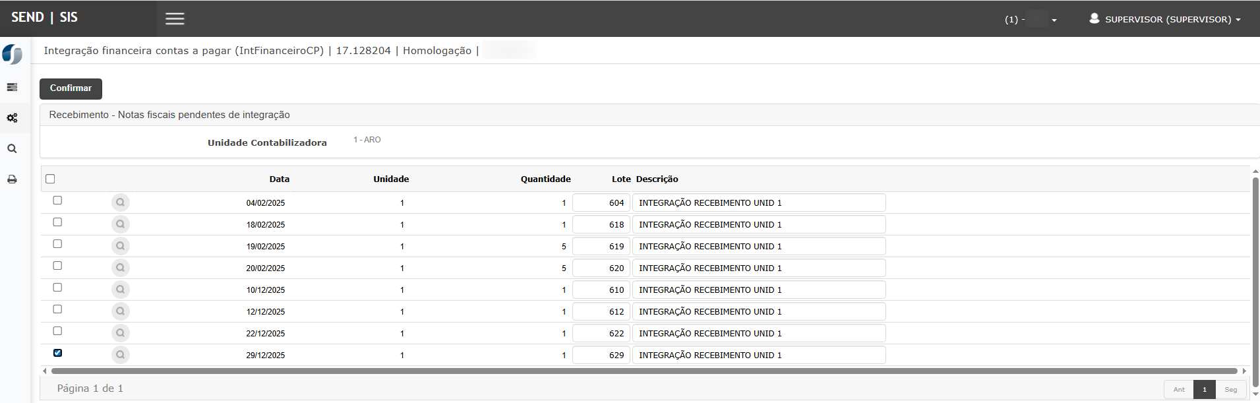Click the Ant previous page button
This screenshot has height=403, width=1260.
pos(1178,389)
